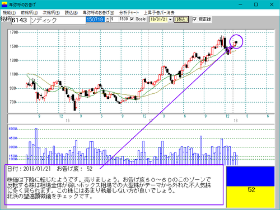Open the date dropdown showing 18/01/21
Viewport: 280px width, 210px height.
pyautogui.click(x=170, y=20)
